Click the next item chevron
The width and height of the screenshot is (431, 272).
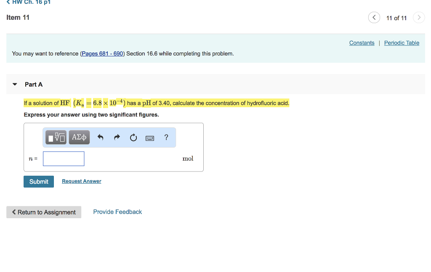coord(419,18)
